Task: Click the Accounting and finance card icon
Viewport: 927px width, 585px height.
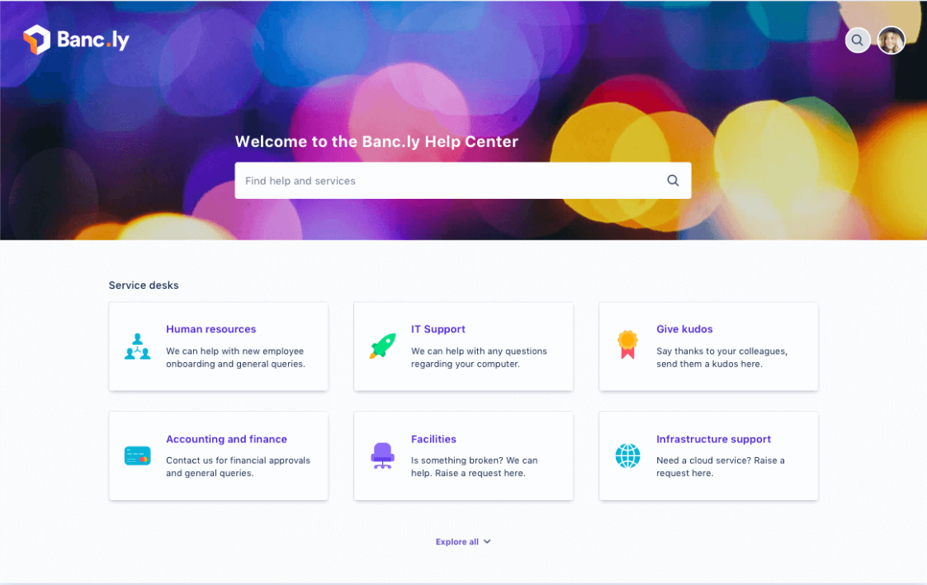Action: tap(137, 455)
